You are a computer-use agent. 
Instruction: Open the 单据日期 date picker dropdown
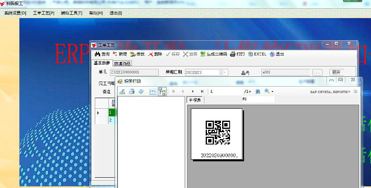click(x=223, y=72)
